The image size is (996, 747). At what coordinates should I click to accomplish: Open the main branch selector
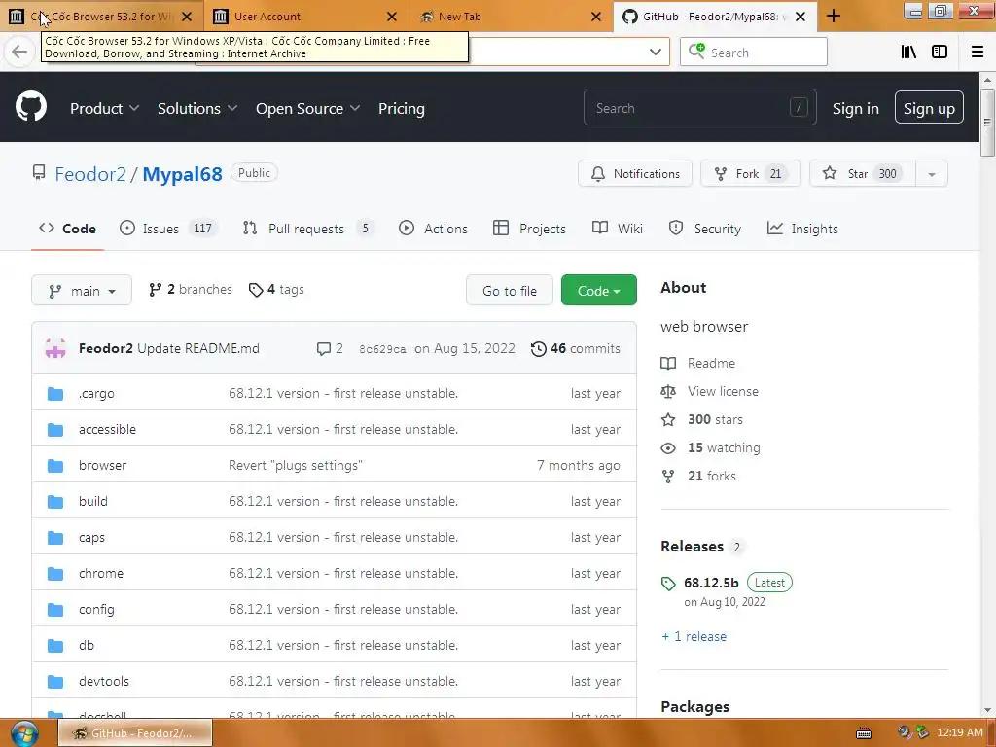[82, 290]
